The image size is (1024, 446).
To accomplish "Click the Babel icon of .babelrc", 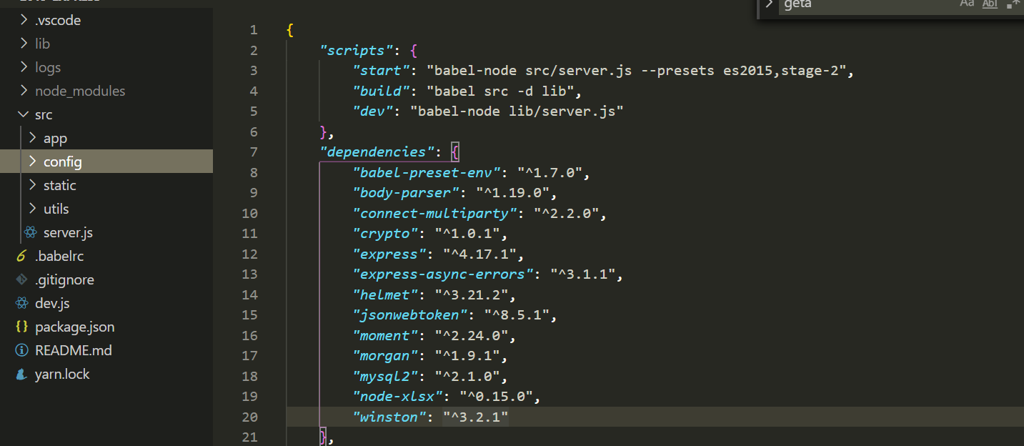I will point(22,256).
